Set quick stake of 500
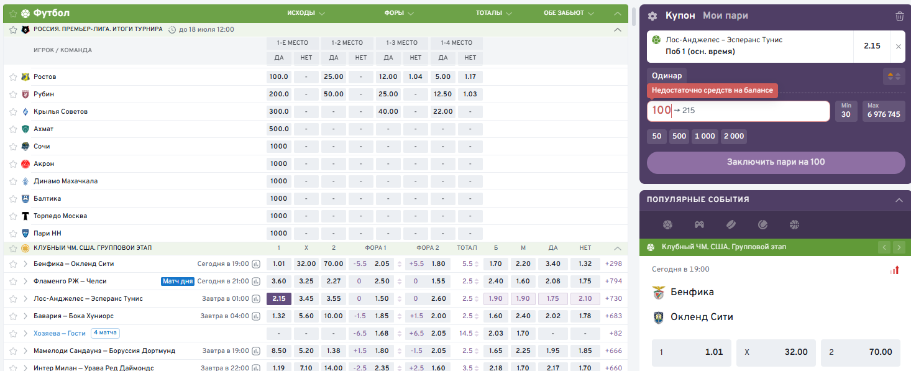This screenshot has height=371, width=911. [679, 137]
